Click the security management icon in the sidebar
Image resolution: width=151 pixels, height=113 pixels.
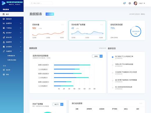click(x=4, y=47)
